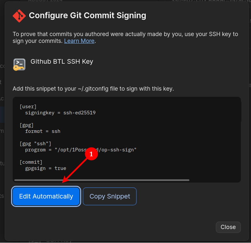Click the format = ssh line
The height and width of the screenshot is (243, 251).
click(43, 131)
